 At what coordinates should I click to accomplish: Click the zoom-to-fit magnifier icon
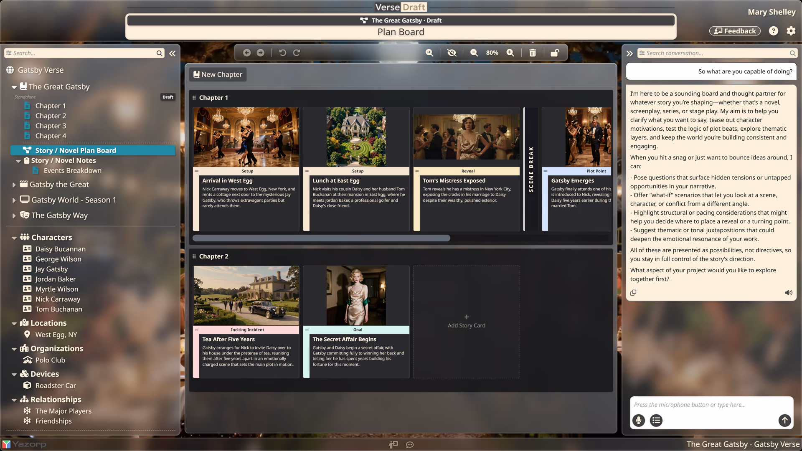pos(429,53)
